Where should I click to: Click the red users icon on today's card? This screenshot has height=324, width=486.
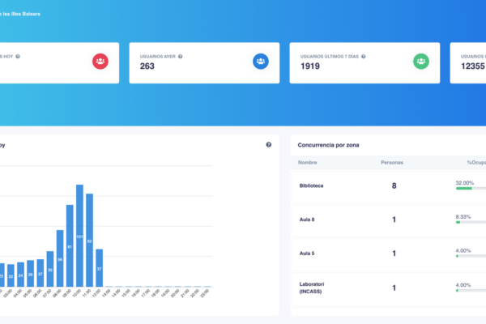100,62
